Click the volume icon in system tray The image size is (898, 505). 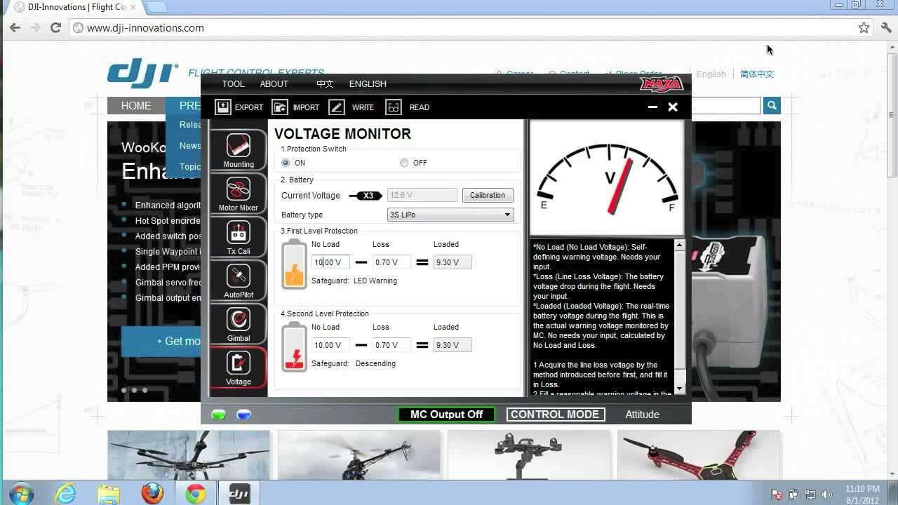click(826, 494)
